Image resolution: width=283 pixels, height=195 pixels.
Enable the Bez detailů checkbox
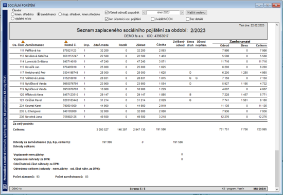(187, 19)
